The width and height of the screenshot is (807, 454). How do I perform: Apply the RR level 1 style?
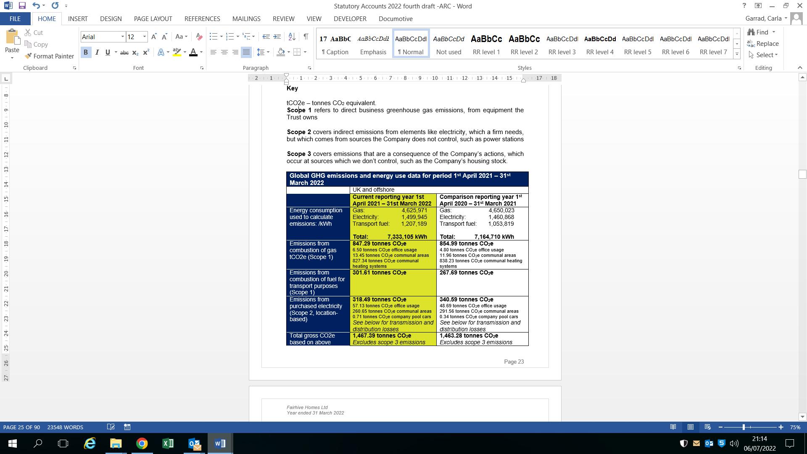tap(486, 44)
